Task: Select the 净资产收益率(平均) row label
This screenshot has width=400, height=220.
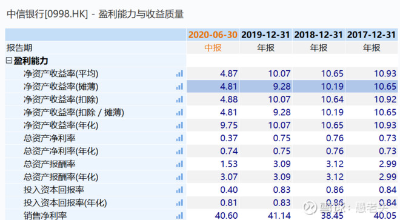Action: tap(61, 74)
